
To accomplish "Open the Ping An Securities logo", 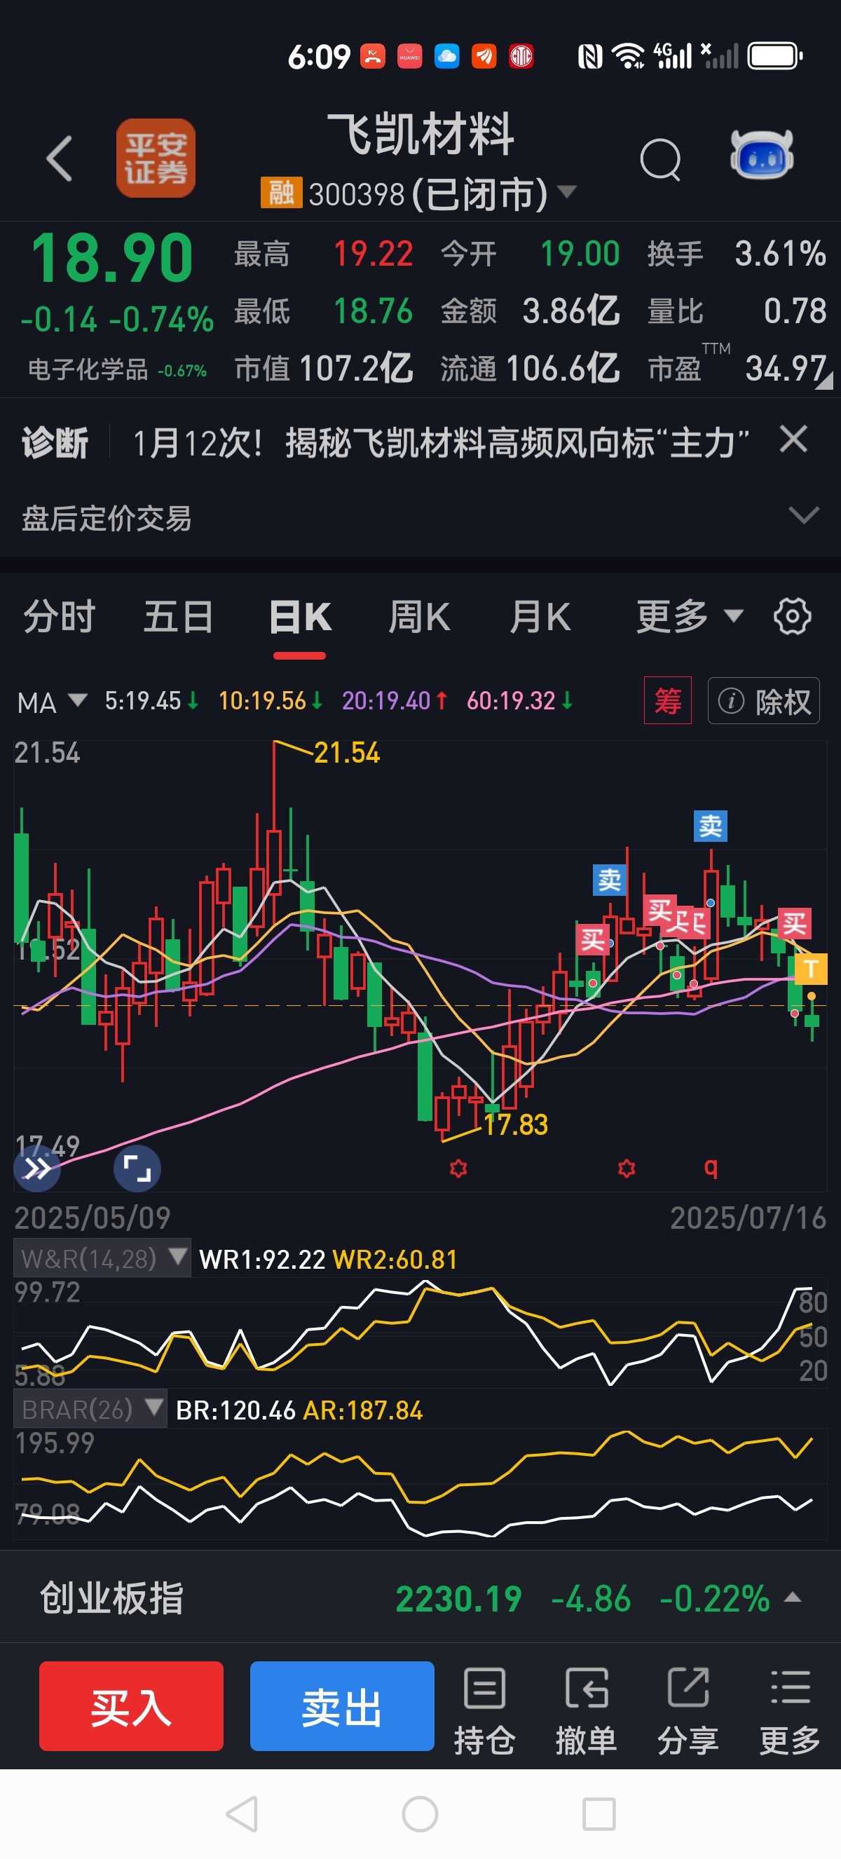I will point(156,158).
